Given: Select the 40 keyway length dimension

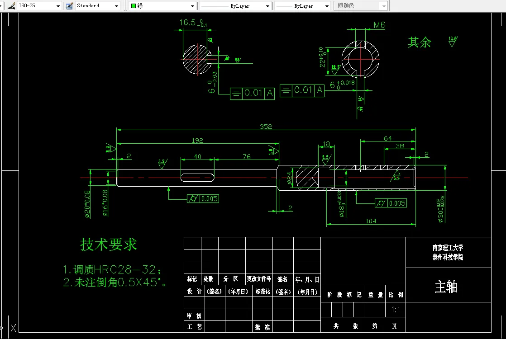Looking at the screenshot, I should (197, 156).
